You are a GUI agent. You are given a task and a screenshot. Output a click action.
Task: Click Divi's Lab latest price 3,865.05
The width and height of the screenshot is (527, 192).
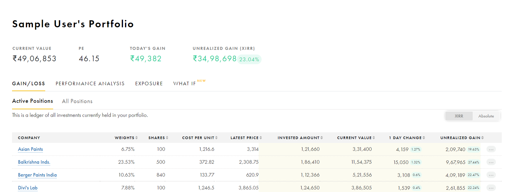coord(248,188)
